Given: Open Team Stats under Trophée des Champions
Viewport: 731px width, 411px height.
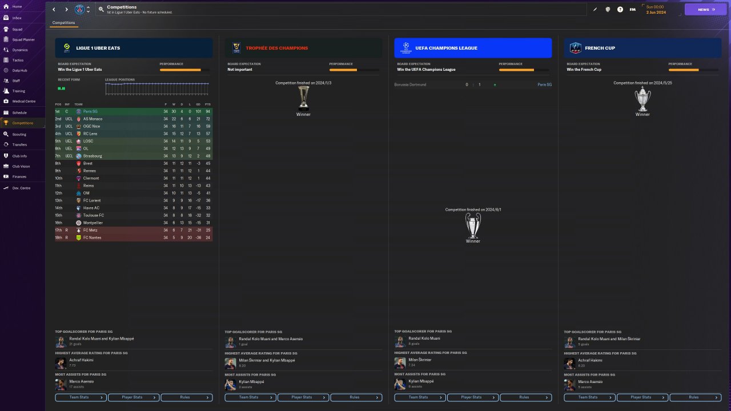Looking at the screenshot, I should click(251, 397).
